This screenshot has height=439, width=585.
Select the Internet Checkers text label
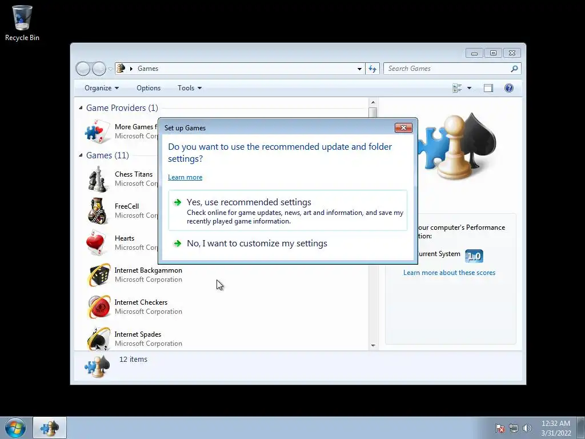(141, 302)
